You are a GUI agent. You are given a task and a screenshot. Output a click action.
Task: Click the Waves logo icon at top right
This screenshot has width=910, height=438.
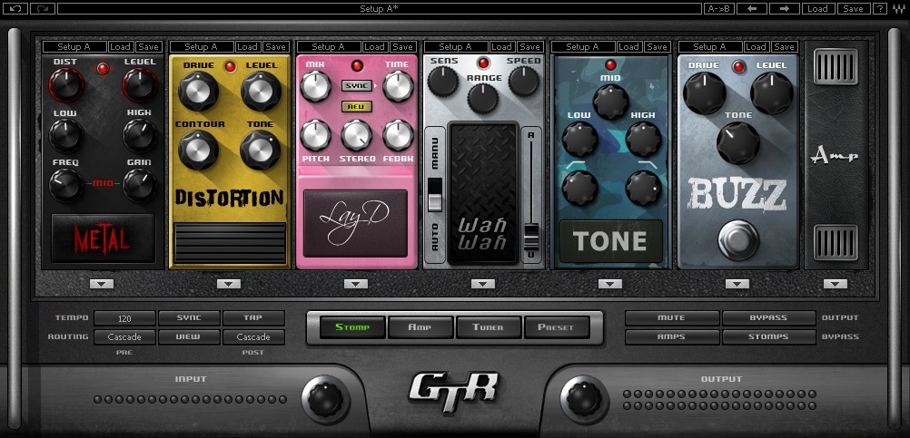(899, 9)
